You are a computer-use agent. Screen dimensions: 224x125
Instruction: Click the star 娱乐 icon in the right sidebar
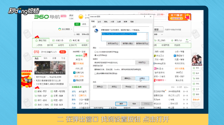click(194, 68)
